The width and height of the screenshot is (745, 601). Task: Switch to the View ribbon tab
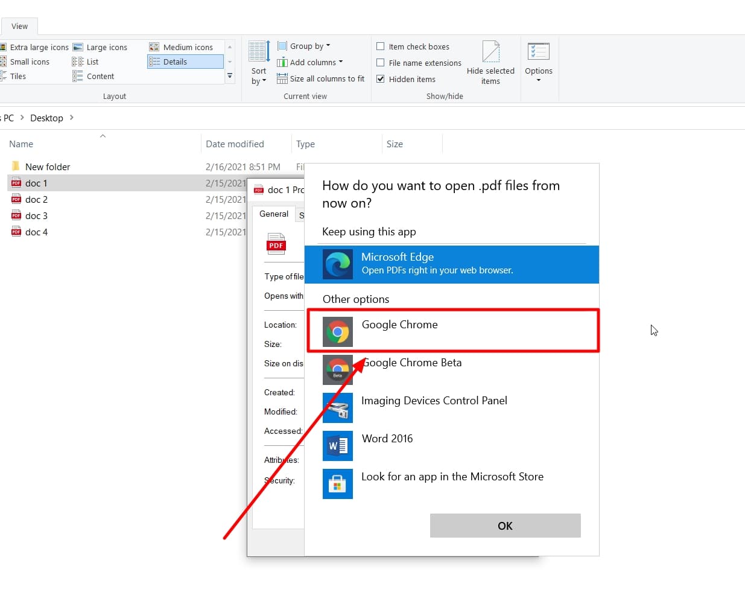19,26
